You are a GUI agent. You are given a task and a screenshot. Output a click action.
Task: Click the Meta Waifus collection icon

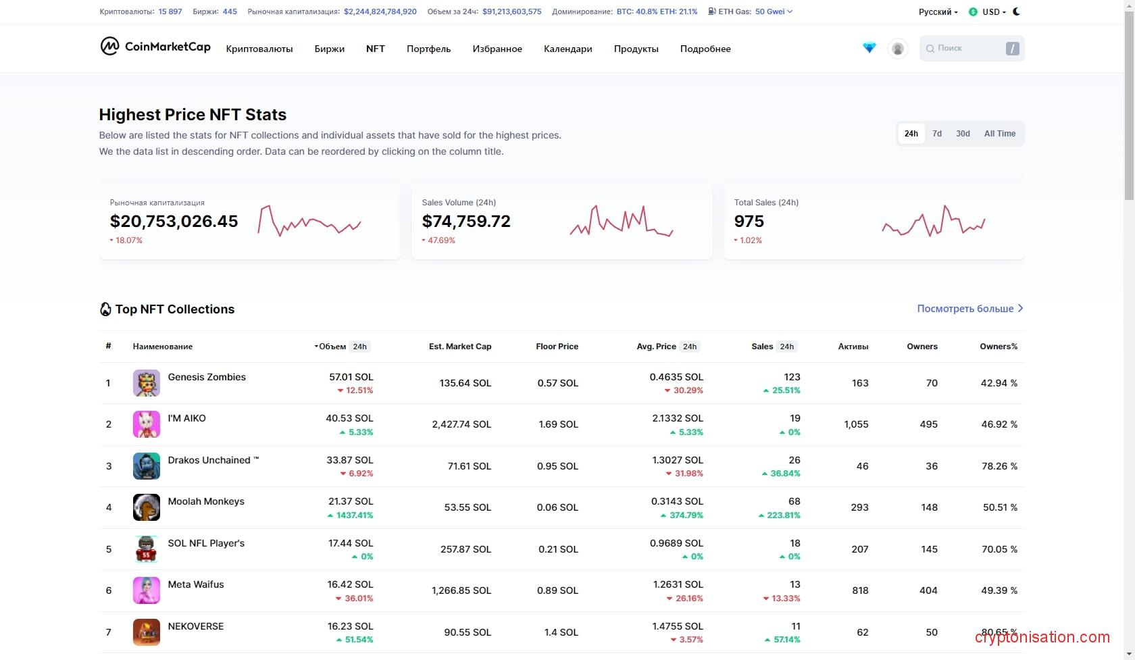point(147,590)
